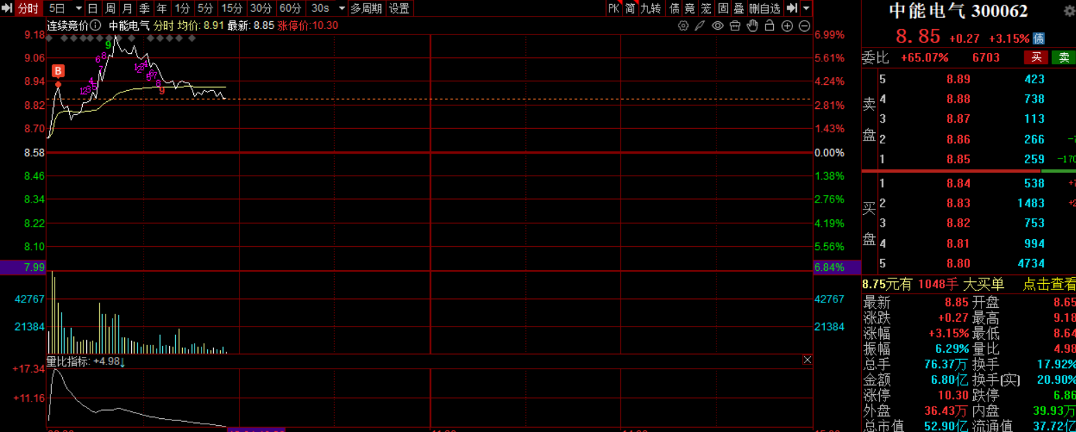
Task: Switch to yearly 年 tab
Action: click(162, 8)
